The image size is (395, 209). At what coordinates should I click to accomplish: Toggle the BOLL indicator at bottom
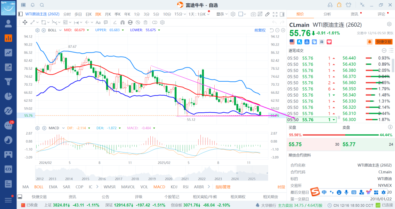[39, 187]
